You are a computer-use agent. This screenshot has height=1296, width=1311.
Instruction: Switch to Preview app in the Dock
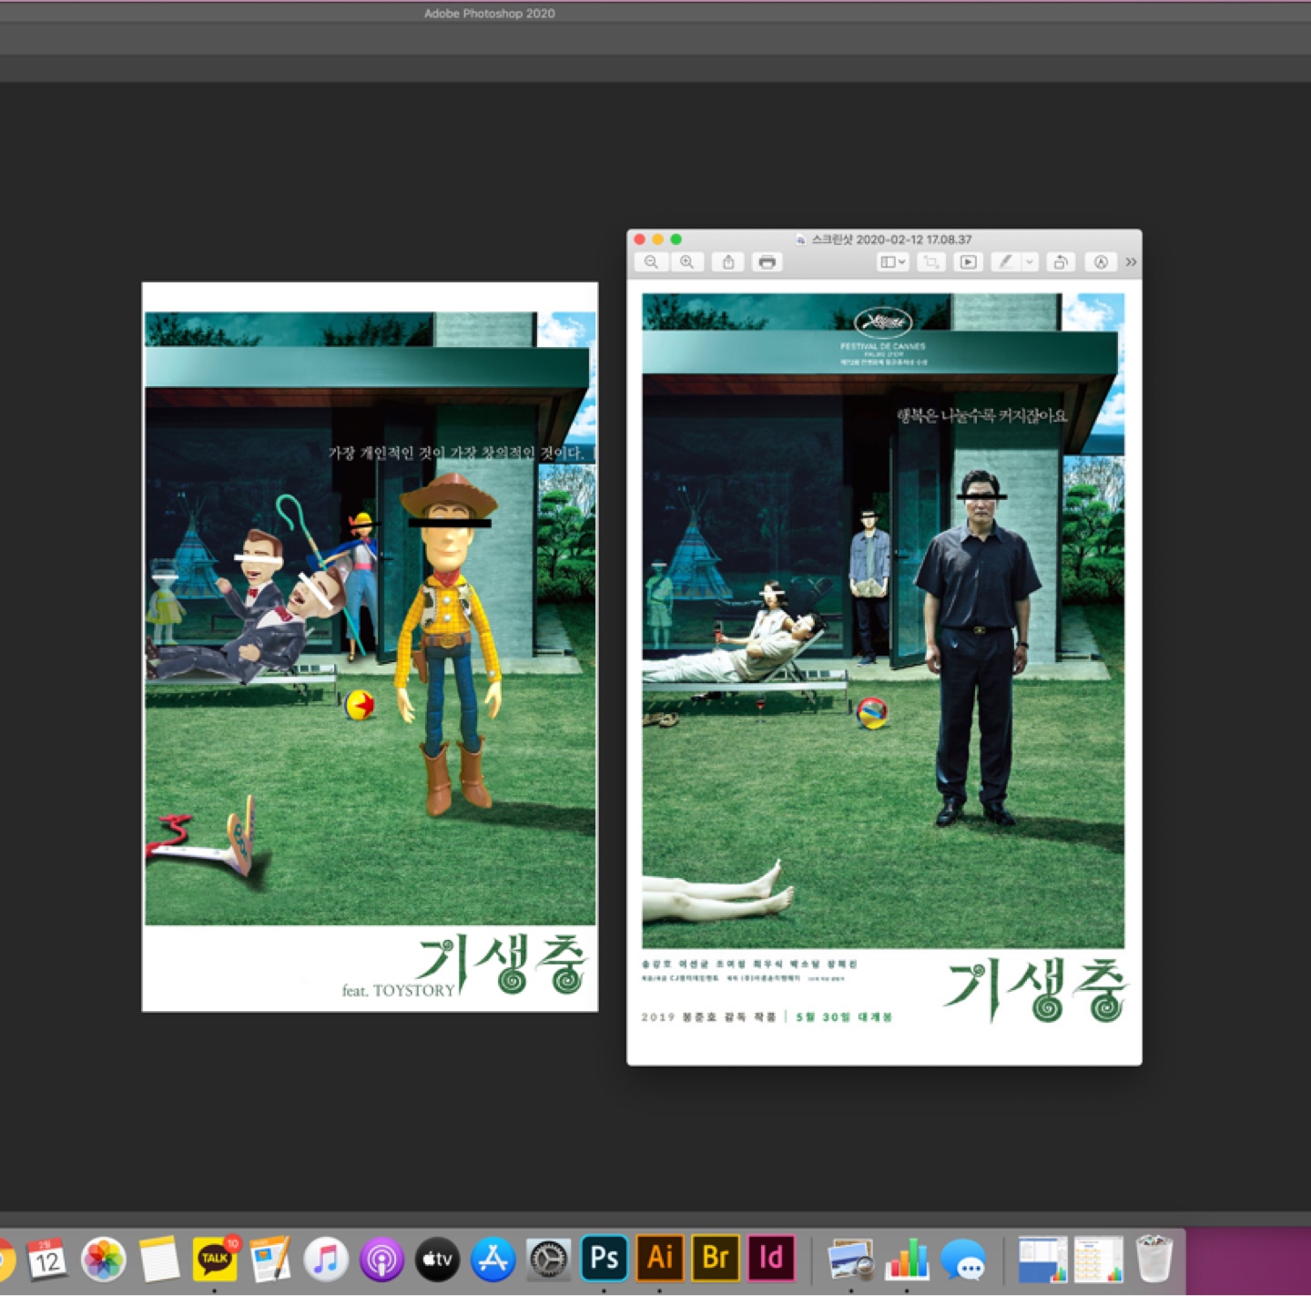coord(851,1260)
